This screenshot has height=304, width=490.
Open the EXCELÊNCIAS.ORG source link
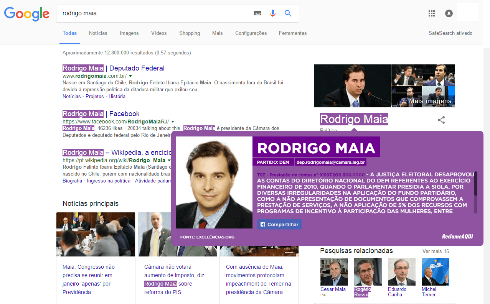point(215,237)
